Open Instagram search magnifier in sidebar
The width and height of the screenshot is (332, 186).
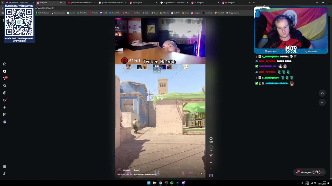point(5,86)
